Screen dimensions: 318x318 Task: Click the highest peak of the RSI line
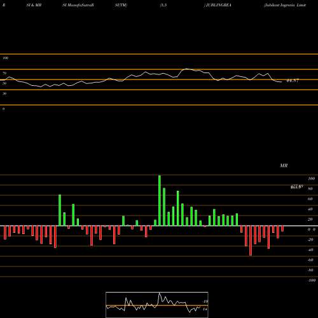pyautogui.click(x=186, y=69)
